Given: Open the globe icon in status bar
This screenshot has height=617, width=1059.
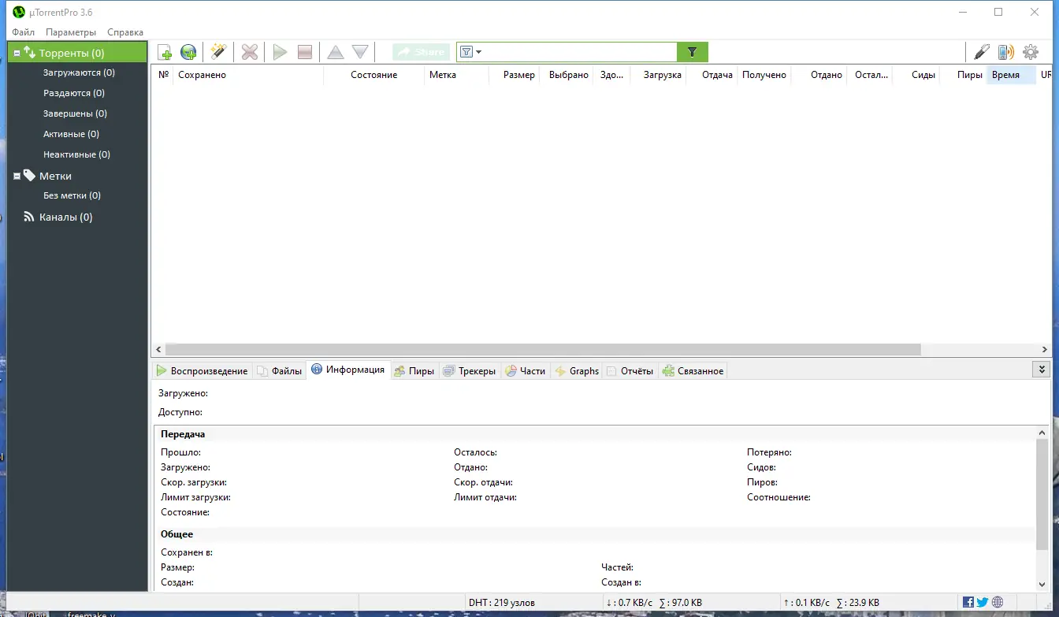Looking at the screenshot, I should pyautogui.click(x=996, y=601).
